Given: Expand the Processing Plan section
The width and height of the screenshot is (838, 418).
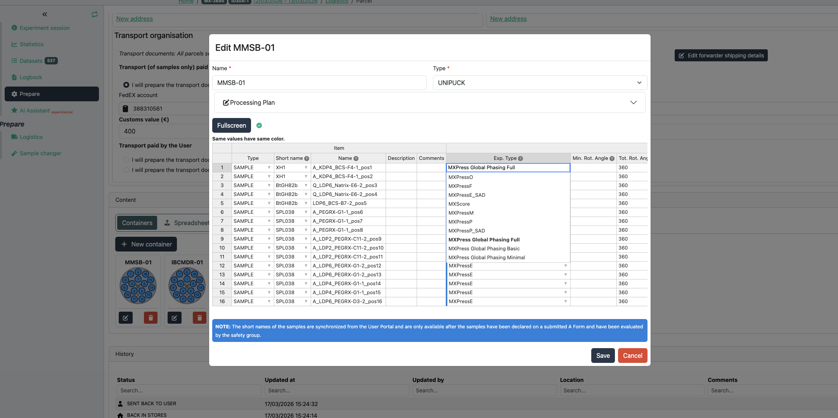Looking at the screenshot, I should [x=634, y=102].
